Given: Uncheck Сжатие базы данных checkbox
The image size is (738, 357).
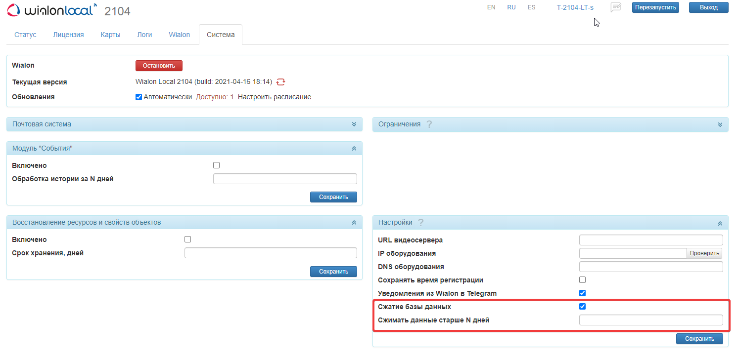Looking at the screenshot, I should tap(582, 307).
